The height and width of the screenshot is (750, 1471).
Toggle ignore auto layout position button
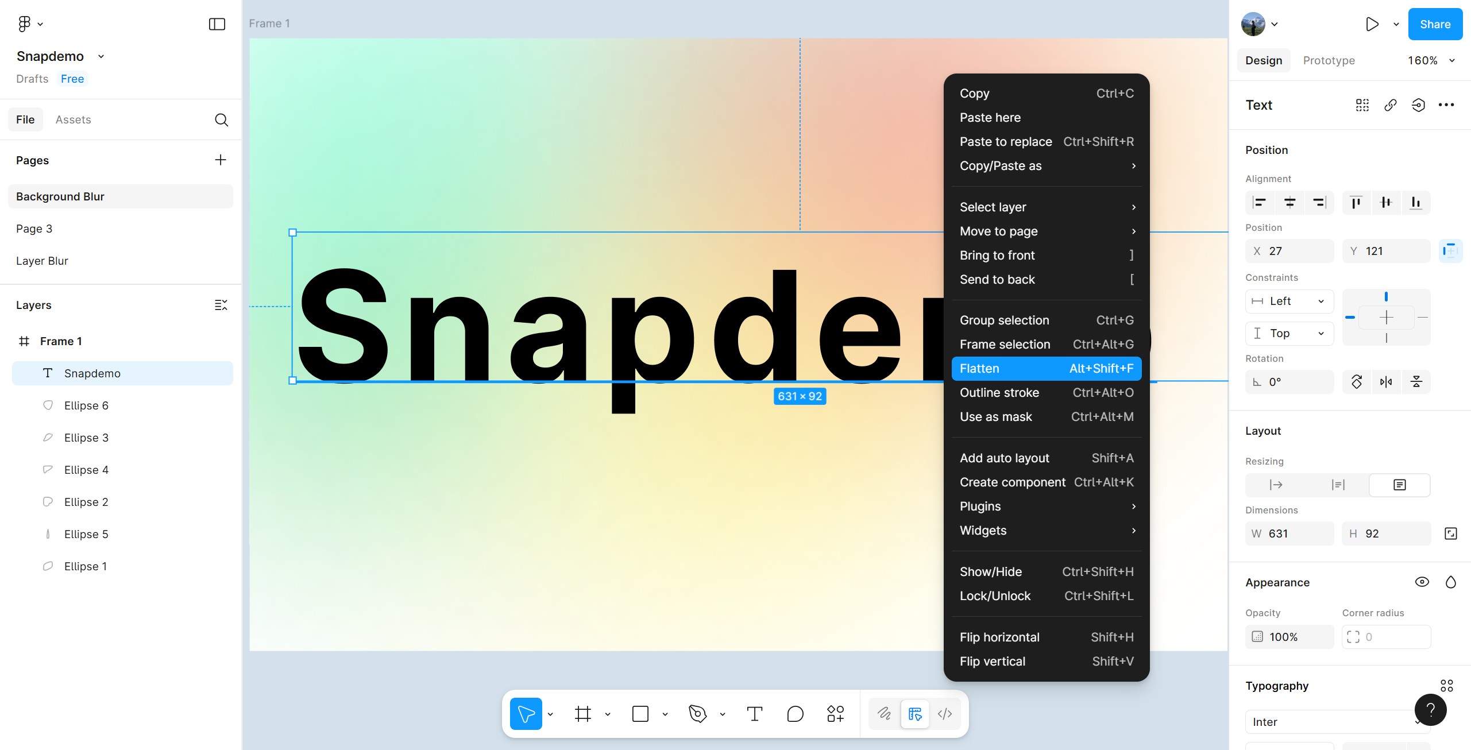pyautogui.click(x=1450, y=251)
